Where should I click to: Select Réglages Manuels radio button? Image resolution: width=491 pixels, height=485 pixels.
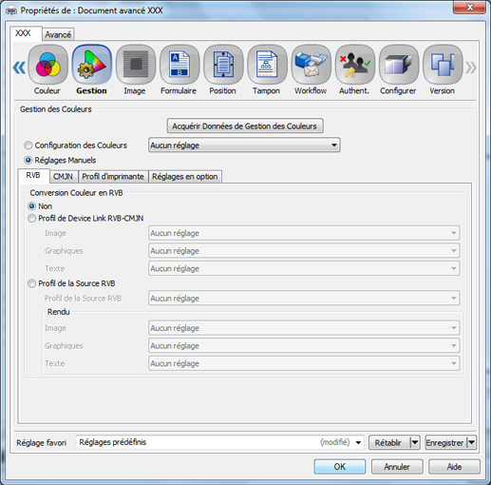tap(28, 160)
